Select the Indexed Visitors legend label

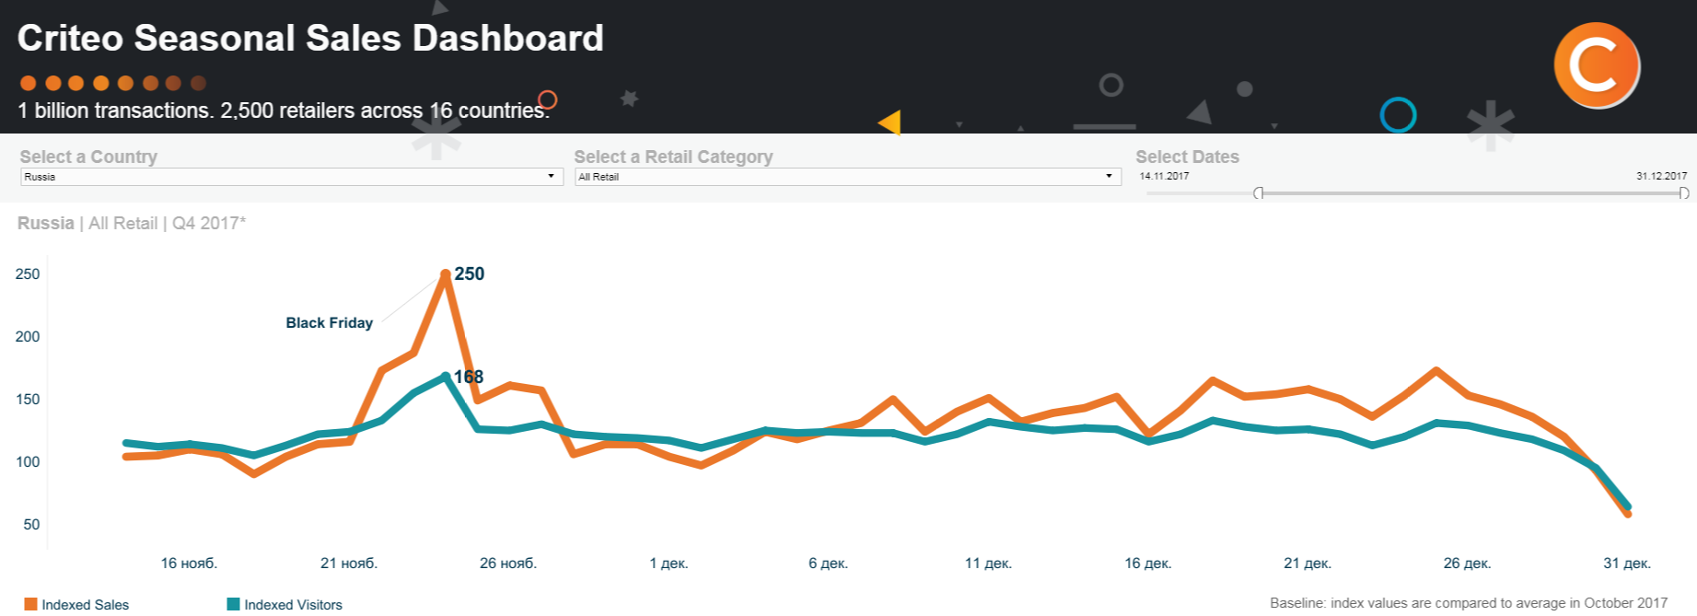tap(294, 605)
